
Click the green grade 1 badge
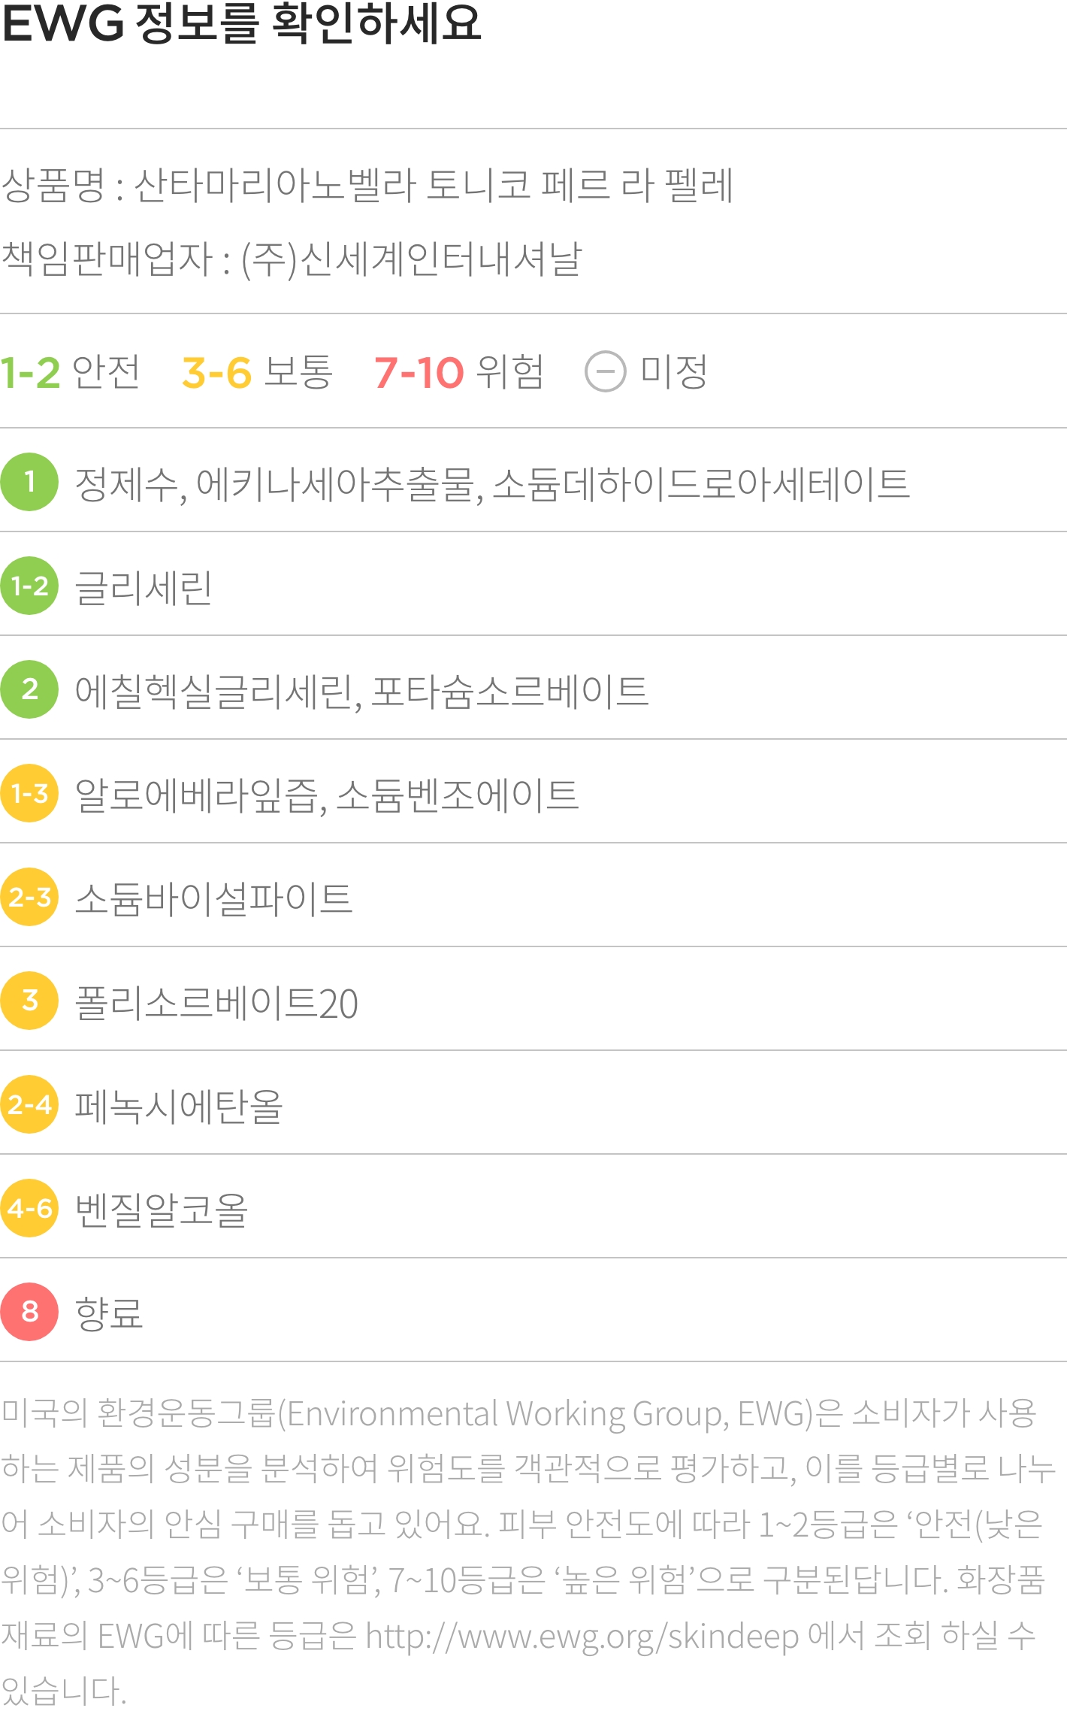point(29,482)
